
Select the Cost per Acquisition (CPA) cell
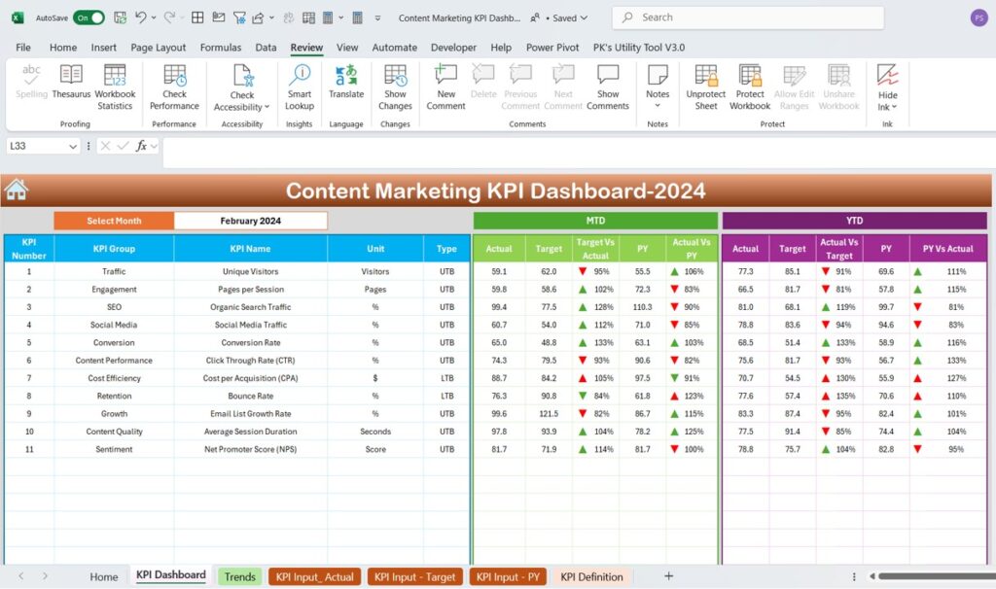(250, 378)
